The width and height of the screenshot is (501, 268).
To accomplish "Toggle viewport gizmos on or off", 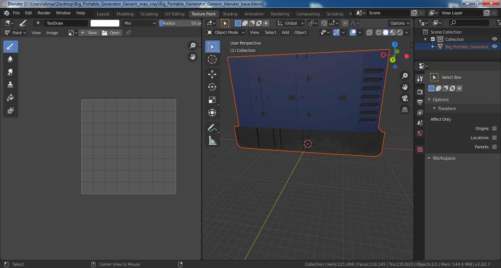I will (336, 32).
